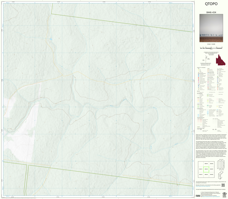This screenshot has height=199, width=228.
Task: Select the INFRASTRUCTURE legend heading
Action: coord(201,128)
